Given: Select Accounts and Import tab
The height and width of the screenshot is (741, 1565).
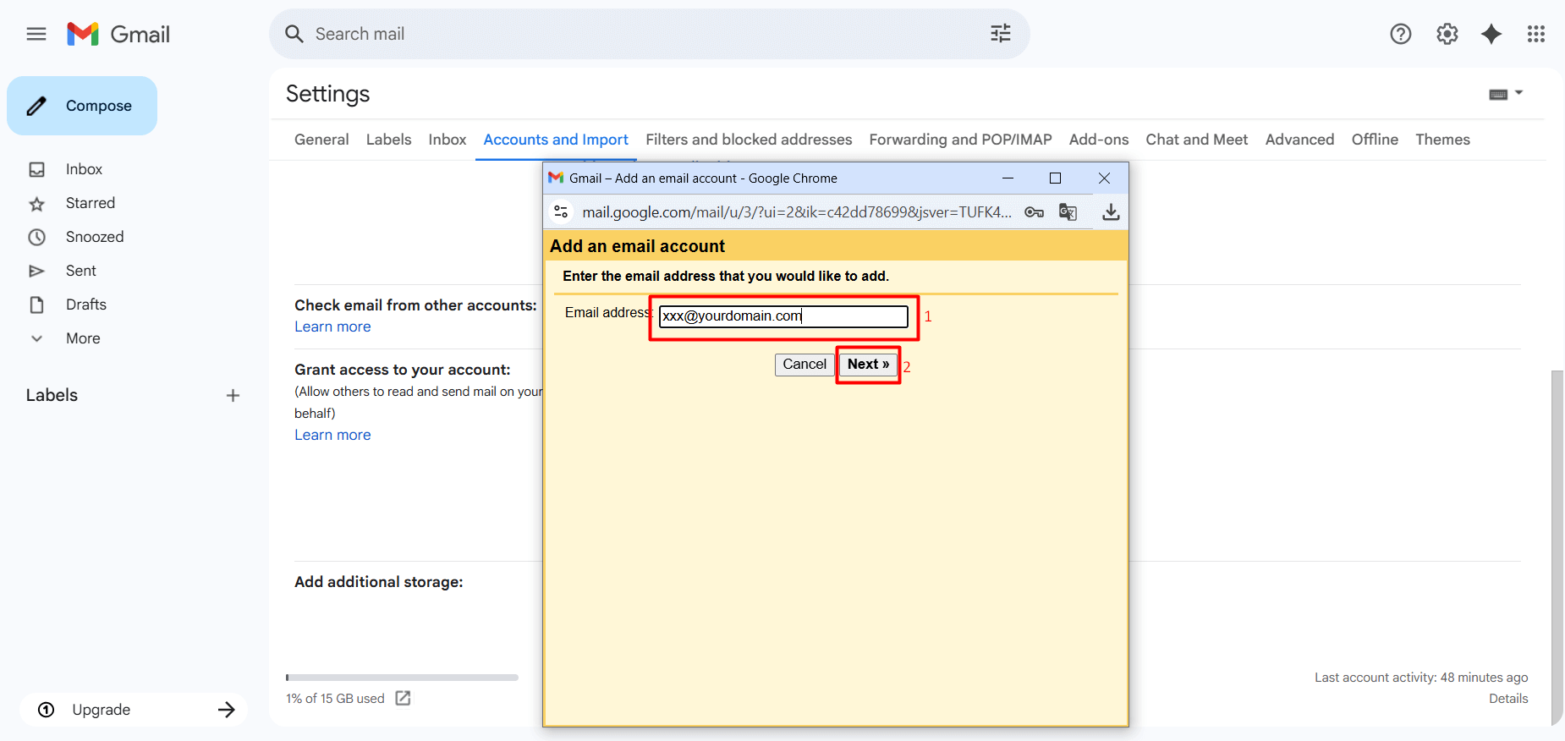Looking at the screenshot, I should (x=556, y=140).
